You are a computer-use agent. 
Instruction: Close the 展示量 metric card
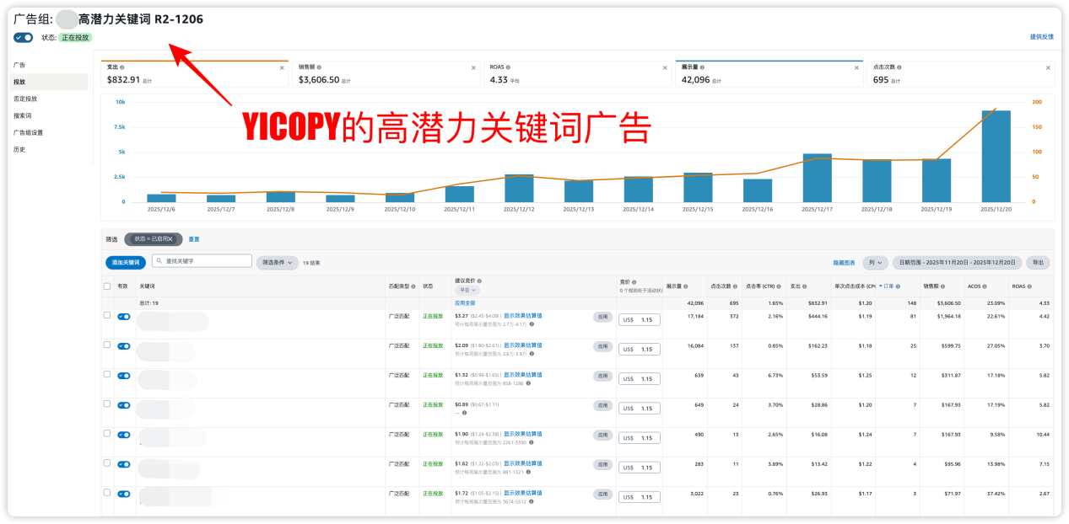856,67
